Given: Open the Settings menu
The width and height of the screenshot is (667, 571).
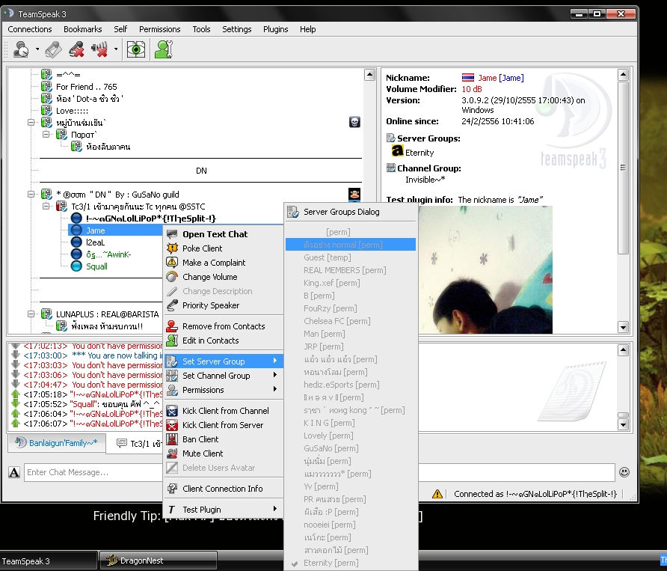Looking at the screenshot, I should [x=236, y=29].
